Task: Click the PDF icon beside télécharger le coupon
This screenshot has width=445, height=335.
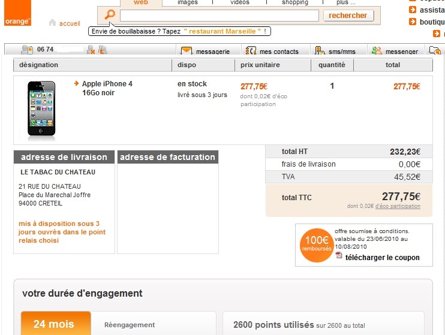Action: point(339,255)
